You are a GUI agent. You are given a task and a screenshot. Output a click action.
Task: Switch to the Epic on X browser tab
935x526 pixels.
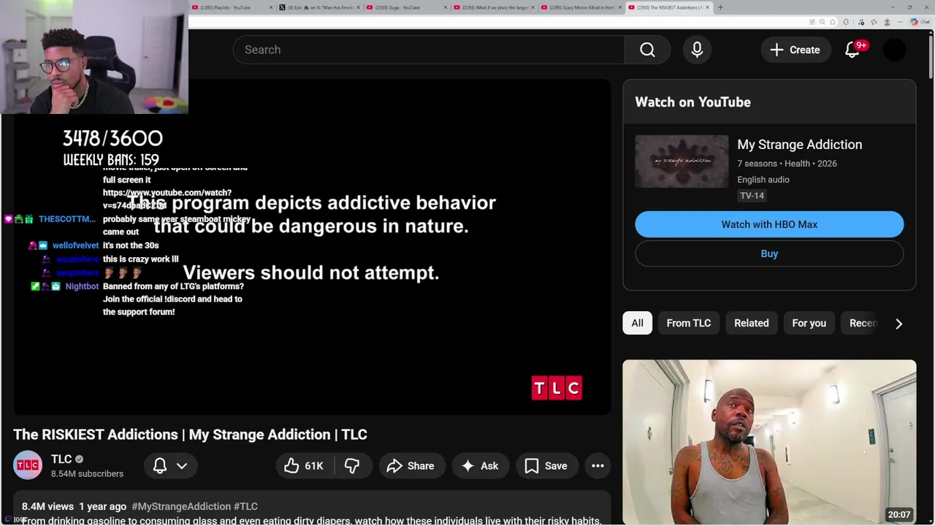(319, 7)
